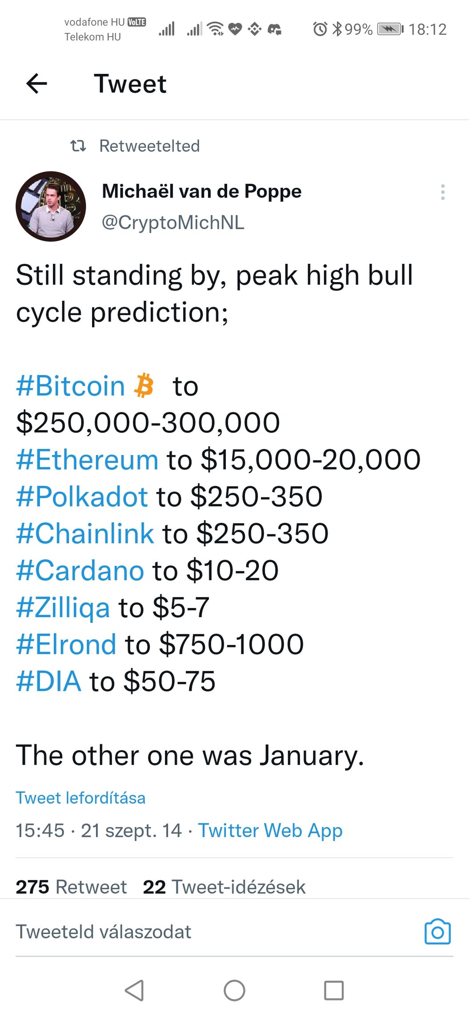Click Tweet lefordítása translate link
Viewport: 469px width, 1017px height.
point(80,798)
